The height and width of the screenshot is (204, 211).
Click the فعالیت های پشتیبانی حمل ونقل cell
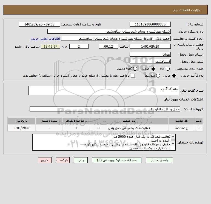[129, 128]
